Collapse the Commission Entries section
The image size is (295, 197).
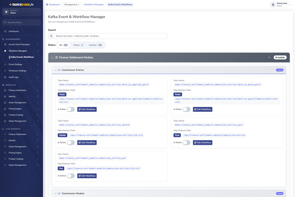click(x=55, y=70)
